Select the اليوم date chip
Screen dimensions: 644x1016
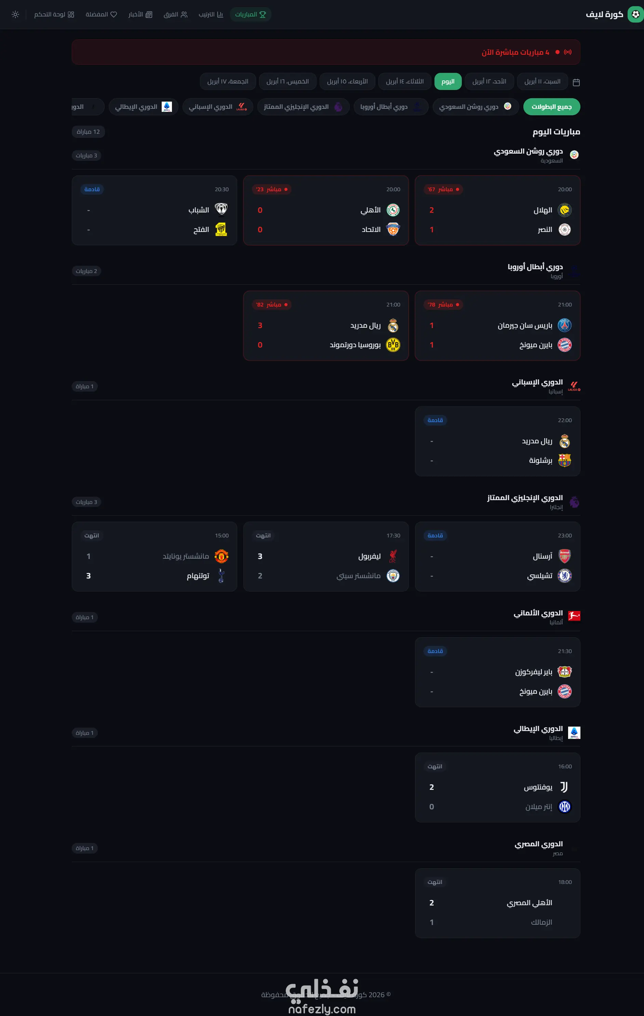(x=448, y=81)
